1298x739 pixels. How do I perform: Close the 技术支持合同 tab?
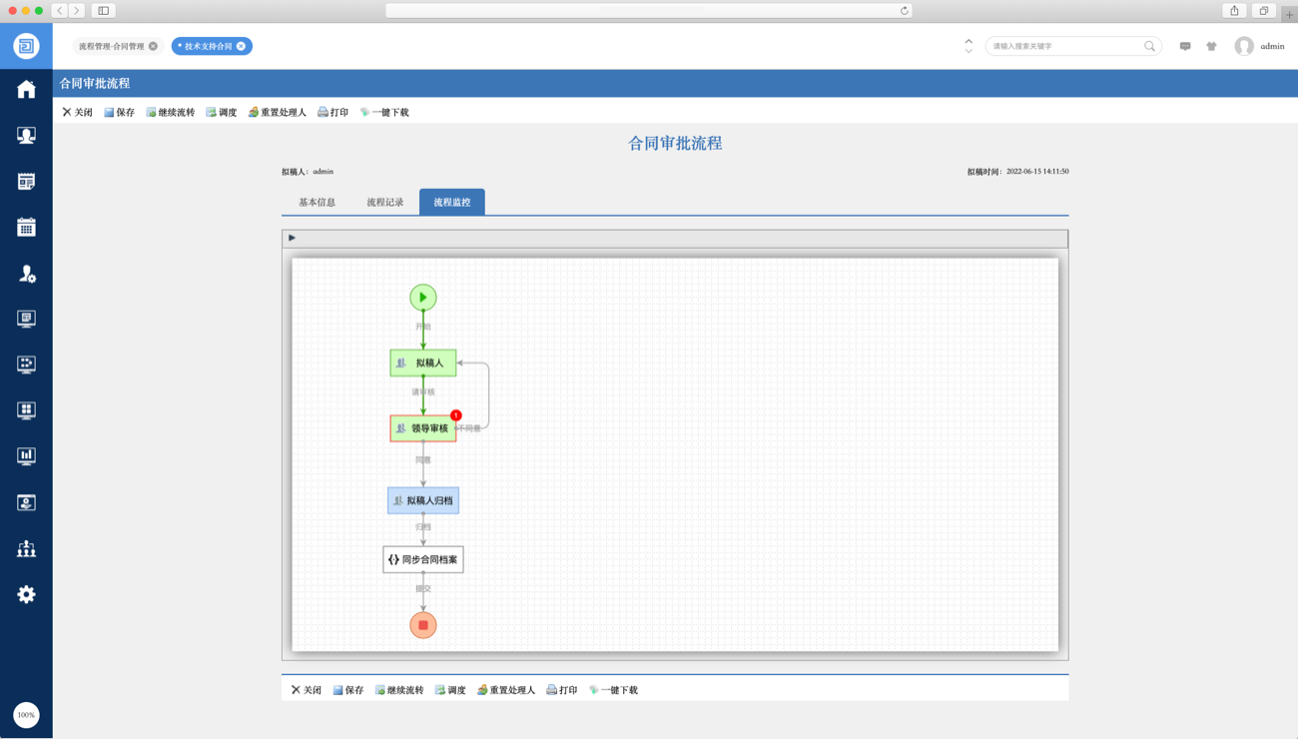tap(241, 46)
